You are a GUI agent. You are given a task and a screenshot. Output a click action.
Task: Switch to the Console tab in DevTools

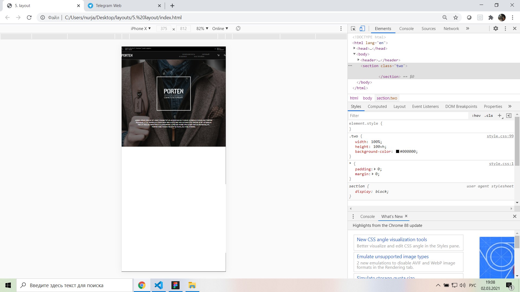(406, 28)
